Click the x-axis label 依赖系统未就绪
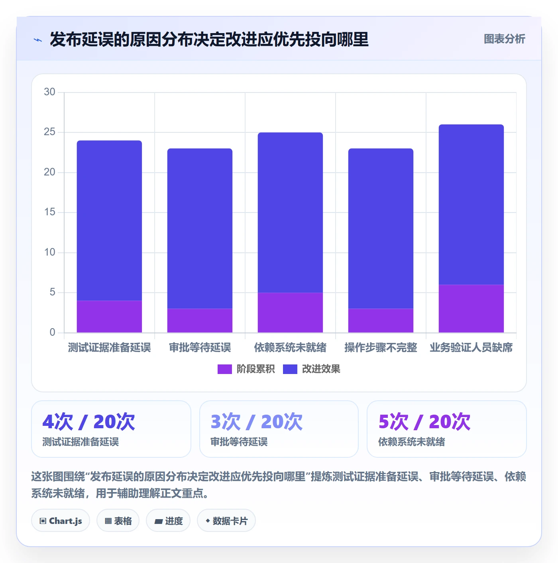The width and height of the screenshot is (558, 563). (x=290, y=348)
